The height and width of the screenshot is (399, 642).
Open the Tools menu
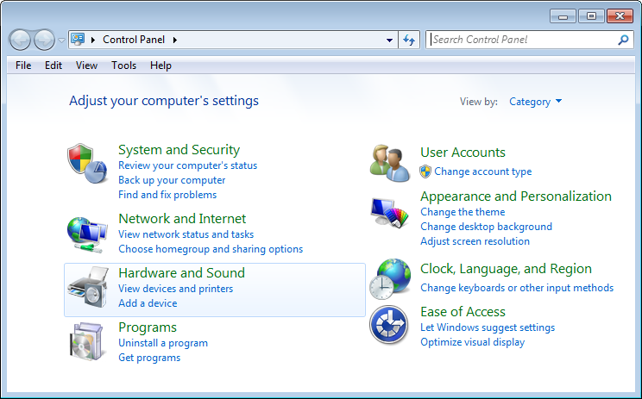pyautogui.click(x=123, y=65)
